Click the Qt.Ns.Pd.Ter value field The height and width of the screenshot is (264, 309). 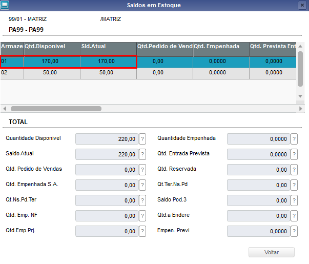click(x=107, y=200)
